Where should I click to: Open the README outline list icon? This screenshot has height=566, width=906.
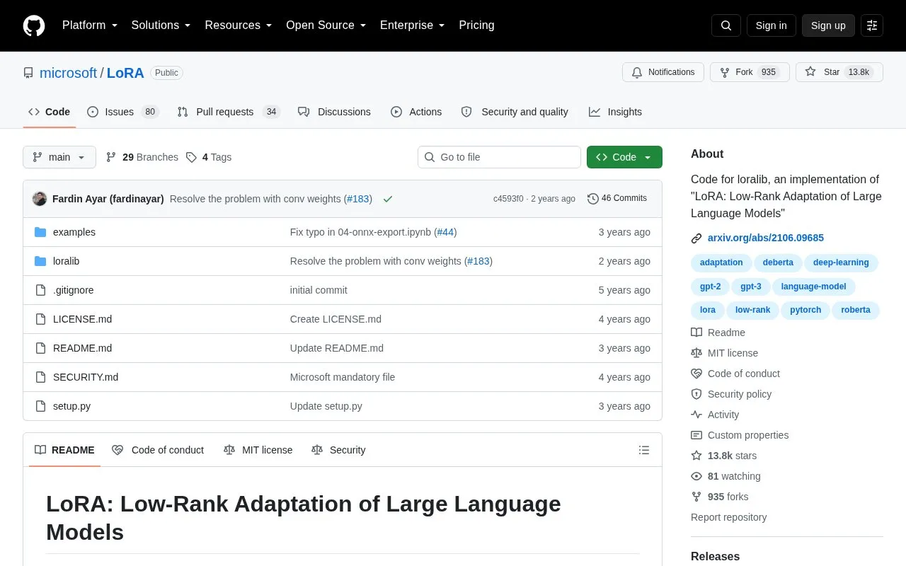click(x=644, y=450)
